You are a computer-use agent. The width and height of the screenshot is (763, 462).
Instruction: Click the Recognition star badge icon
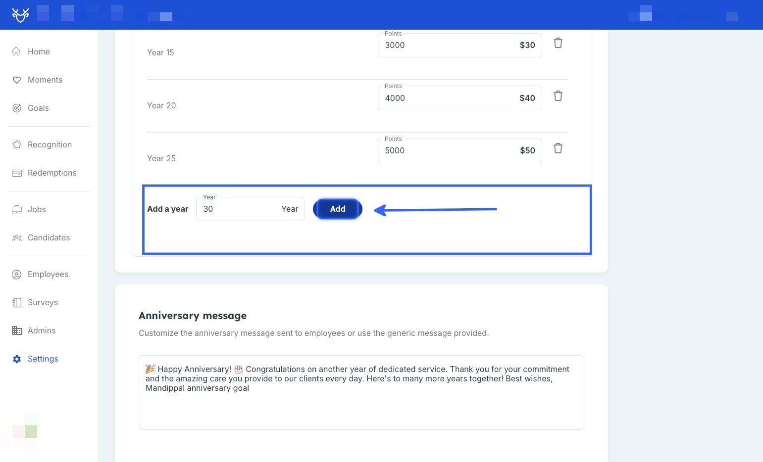[16, 144]
